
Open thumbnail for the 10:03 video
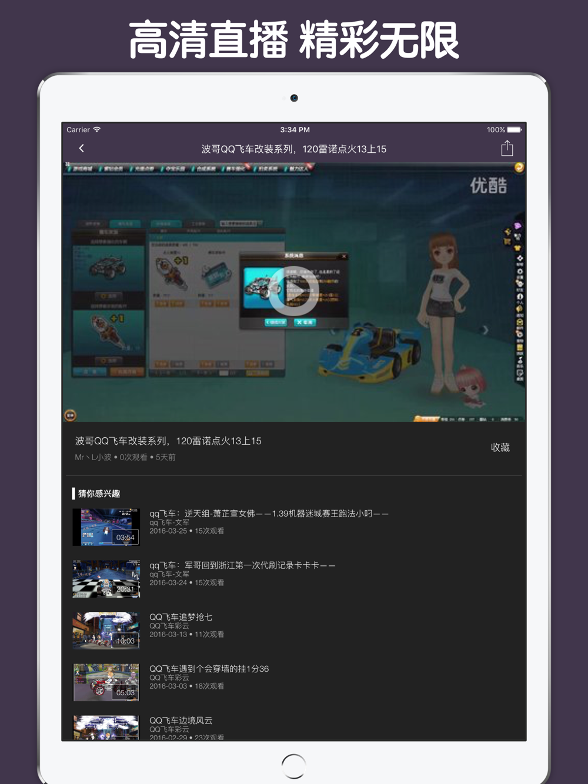(106, 631)
